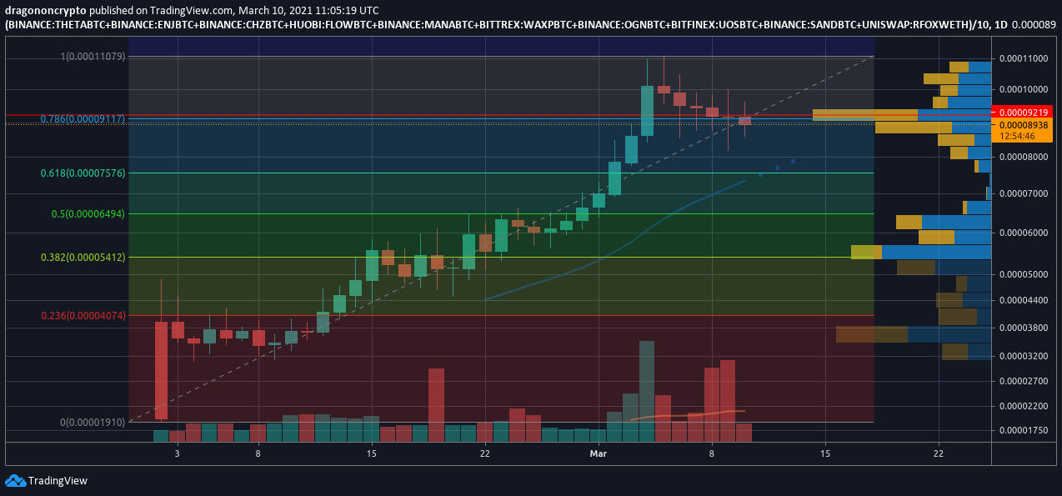Click price axis value 0.00003200
Viewport: 1062px width, 496px height.
[1023, 356]
